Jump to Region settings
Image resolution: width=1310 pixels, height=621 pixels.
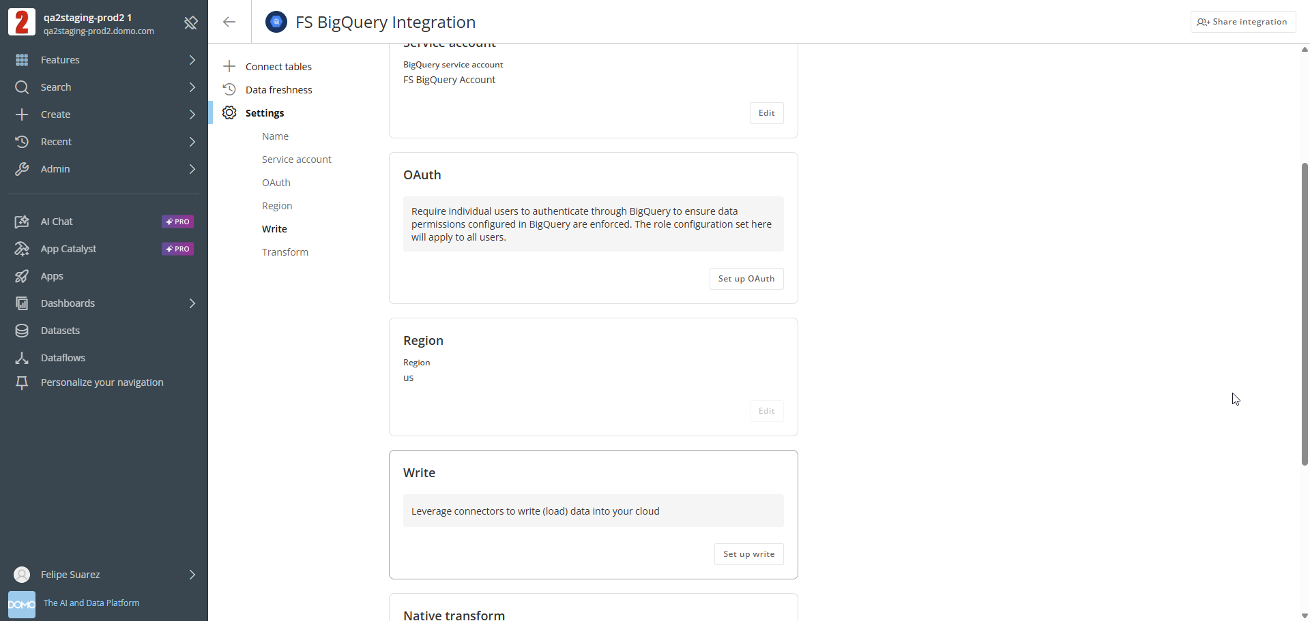click(277, 206)
